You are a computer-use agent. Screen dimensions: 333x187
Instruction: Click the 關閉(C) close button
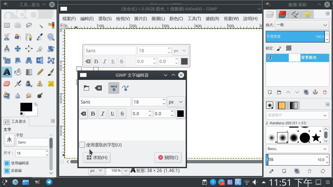pos(168,157)
